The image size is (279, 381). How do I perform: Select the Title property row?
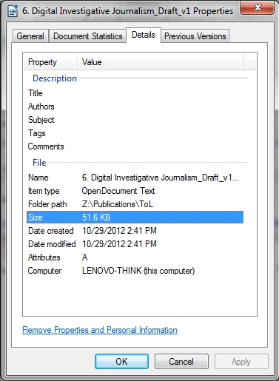pos(135,93)
